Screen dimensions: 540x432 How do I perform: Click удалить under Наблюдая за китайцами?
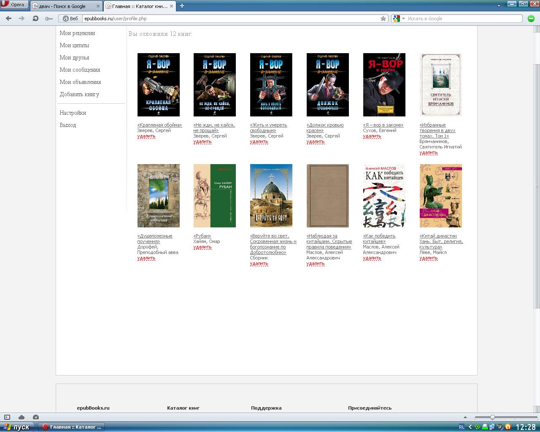tap(316, 264)
